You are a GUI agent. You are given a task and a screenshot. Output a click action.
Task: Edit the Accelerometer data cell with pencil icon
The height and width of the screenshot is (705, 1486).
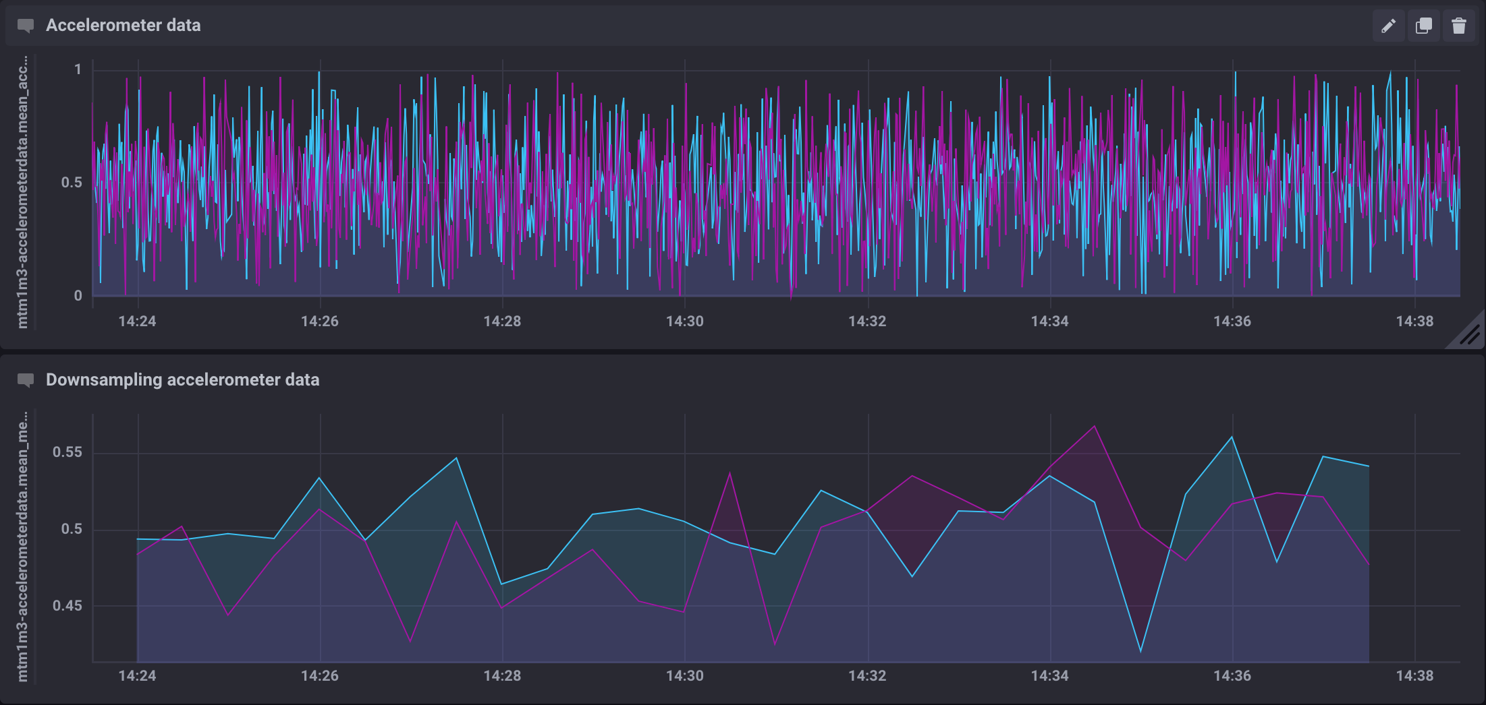pos(1389,26)
